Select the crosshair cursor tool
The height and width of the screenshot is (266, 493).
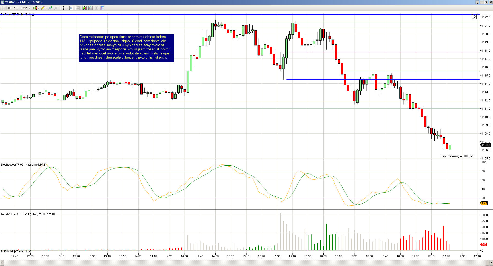[63, 8]
